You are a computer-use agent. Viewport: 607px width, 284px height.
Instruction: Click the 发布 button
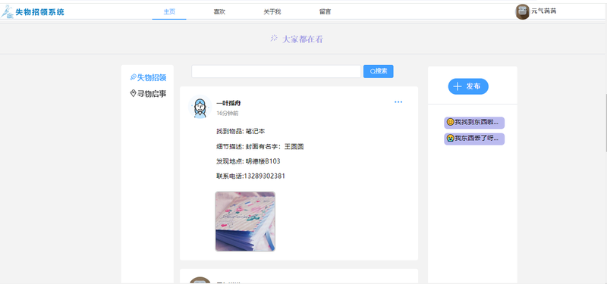(x=468, y=86)
